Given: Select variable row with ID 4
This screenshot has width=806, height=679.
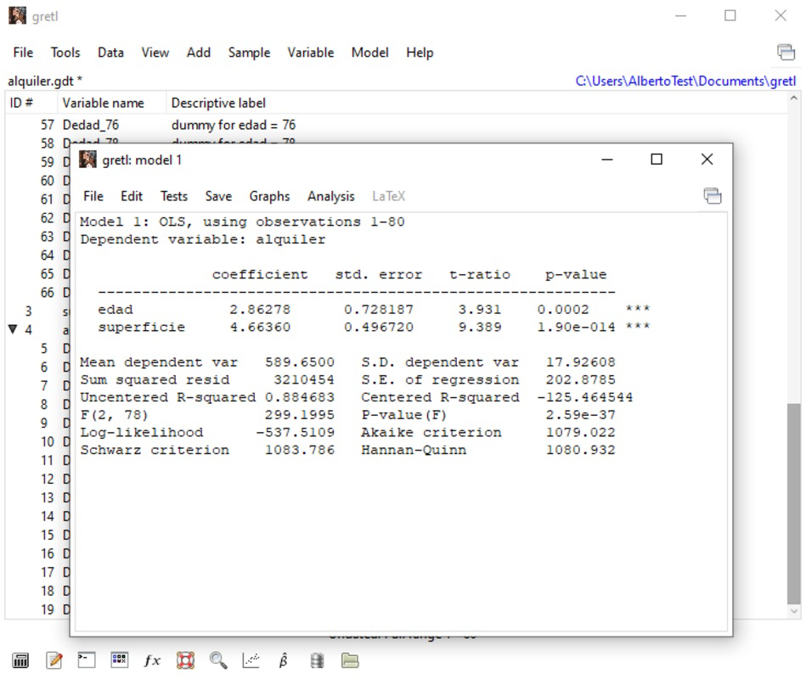Looking at the screenshot, I should (x=37, y=329).
